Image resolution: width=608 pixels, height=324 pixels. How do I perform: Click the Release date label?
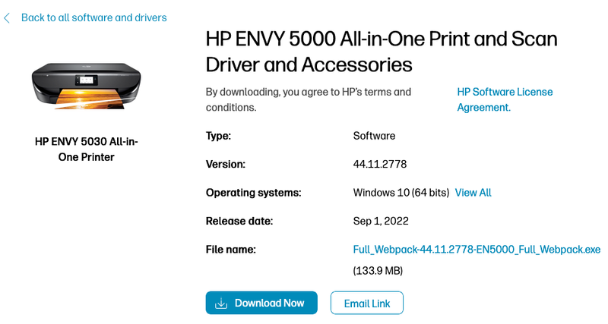click(239, 221)
